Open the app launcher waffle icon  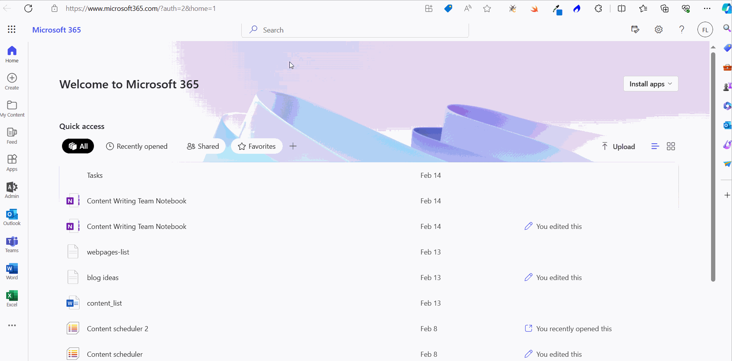(12, 29)
